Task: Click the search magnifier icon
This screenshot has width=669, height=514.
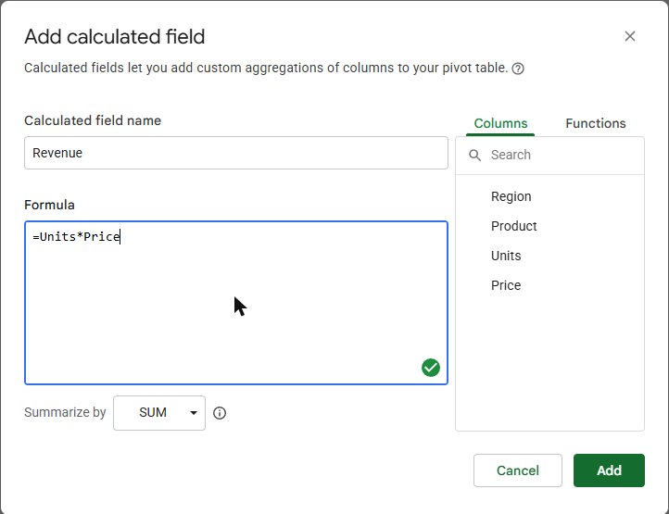Action: tap(474, 155)
